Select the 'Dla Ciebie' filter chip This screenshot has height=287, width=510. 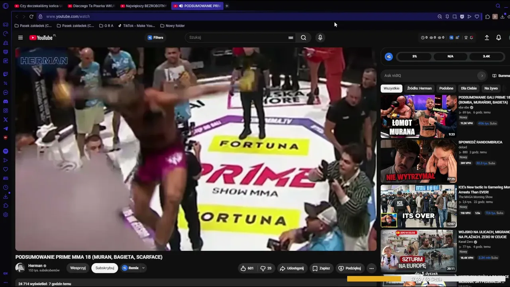click(469, 88)
